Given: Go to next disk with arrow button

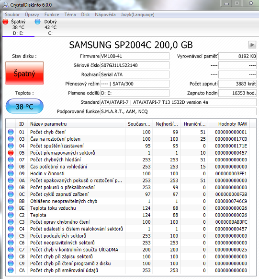Looking at the screenshot, I should pos(252,45).
